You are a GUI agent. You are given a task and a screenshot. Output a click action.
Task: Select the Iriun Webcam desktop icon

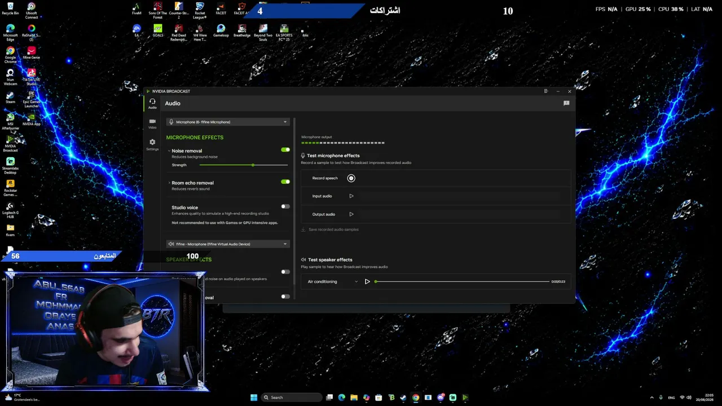[10, 78]
